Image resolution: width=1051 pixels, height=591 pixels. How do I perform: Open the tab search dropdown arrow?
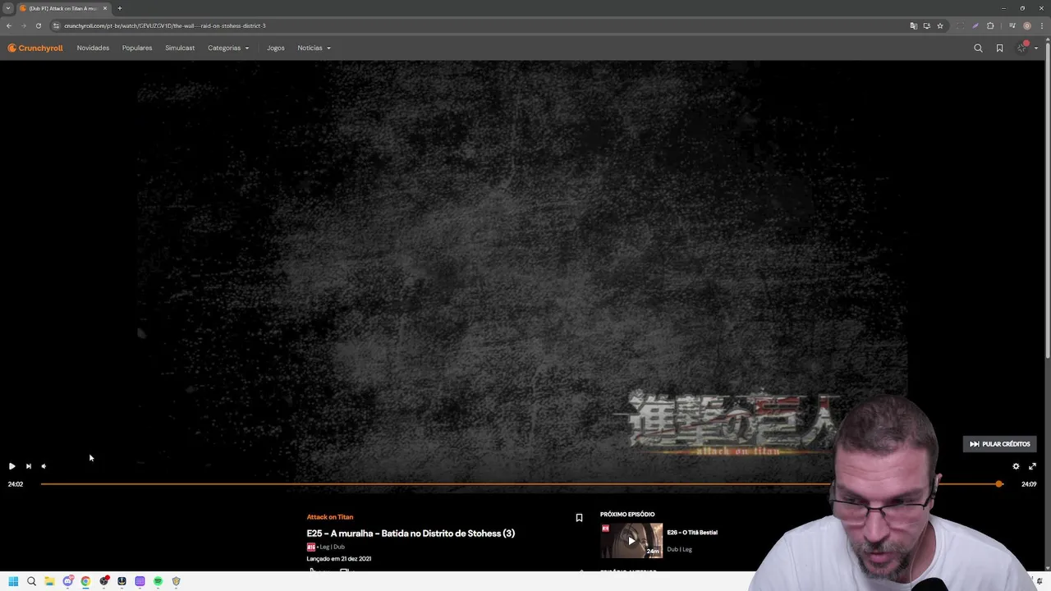[x=8, y=8]
